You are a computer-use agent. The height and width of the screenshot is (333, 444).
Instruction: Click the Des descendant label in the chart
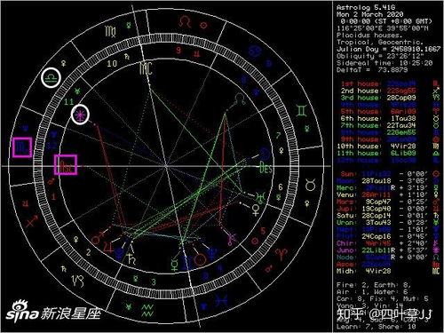click(x=266, y=168)
